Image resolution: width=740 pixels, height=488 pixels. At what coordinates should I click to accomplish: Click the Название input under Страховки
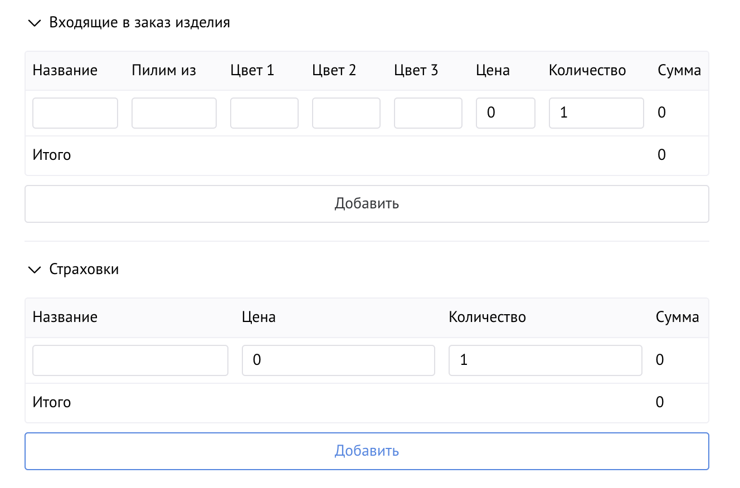pos(130,360)
